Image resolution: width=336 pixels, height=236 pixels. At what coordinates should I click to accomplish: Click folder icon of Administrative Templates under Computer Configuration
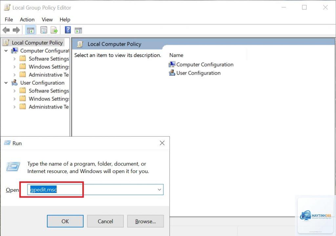pyautogui.click(x=23, y=74)
